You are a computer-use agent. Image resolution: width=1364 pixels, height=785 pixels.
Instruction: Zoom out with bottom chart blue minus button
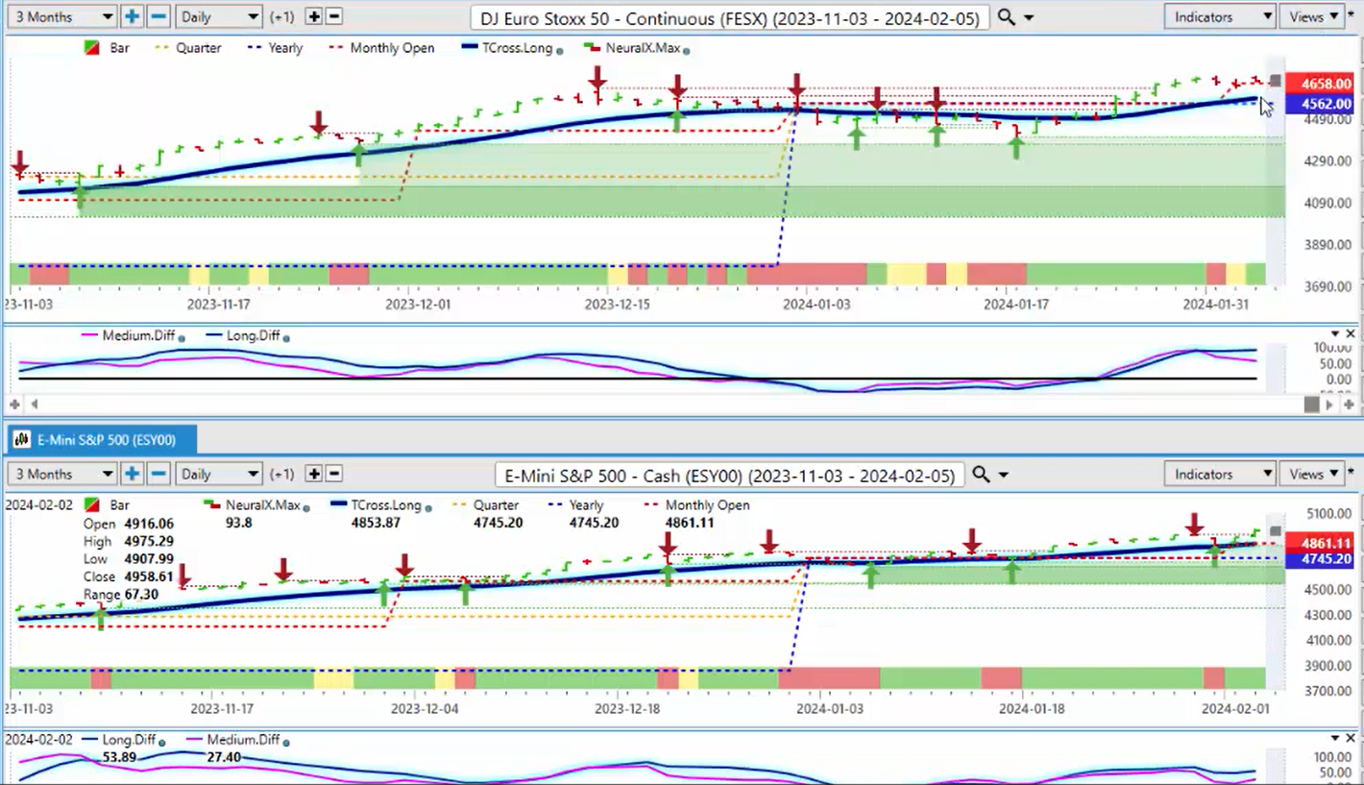coord(159,474)
